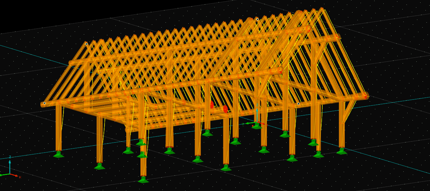The height and width of the screenshot is (191, 430).
Task: Click the global axis gizmo in the corner
Action: click(x=10, y=173)
